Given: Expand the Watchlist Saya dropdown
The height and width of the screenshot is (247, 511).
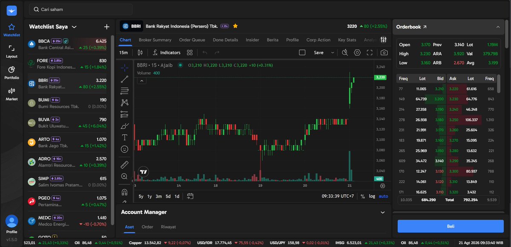Looking at the screenshot, I should 74,27.
